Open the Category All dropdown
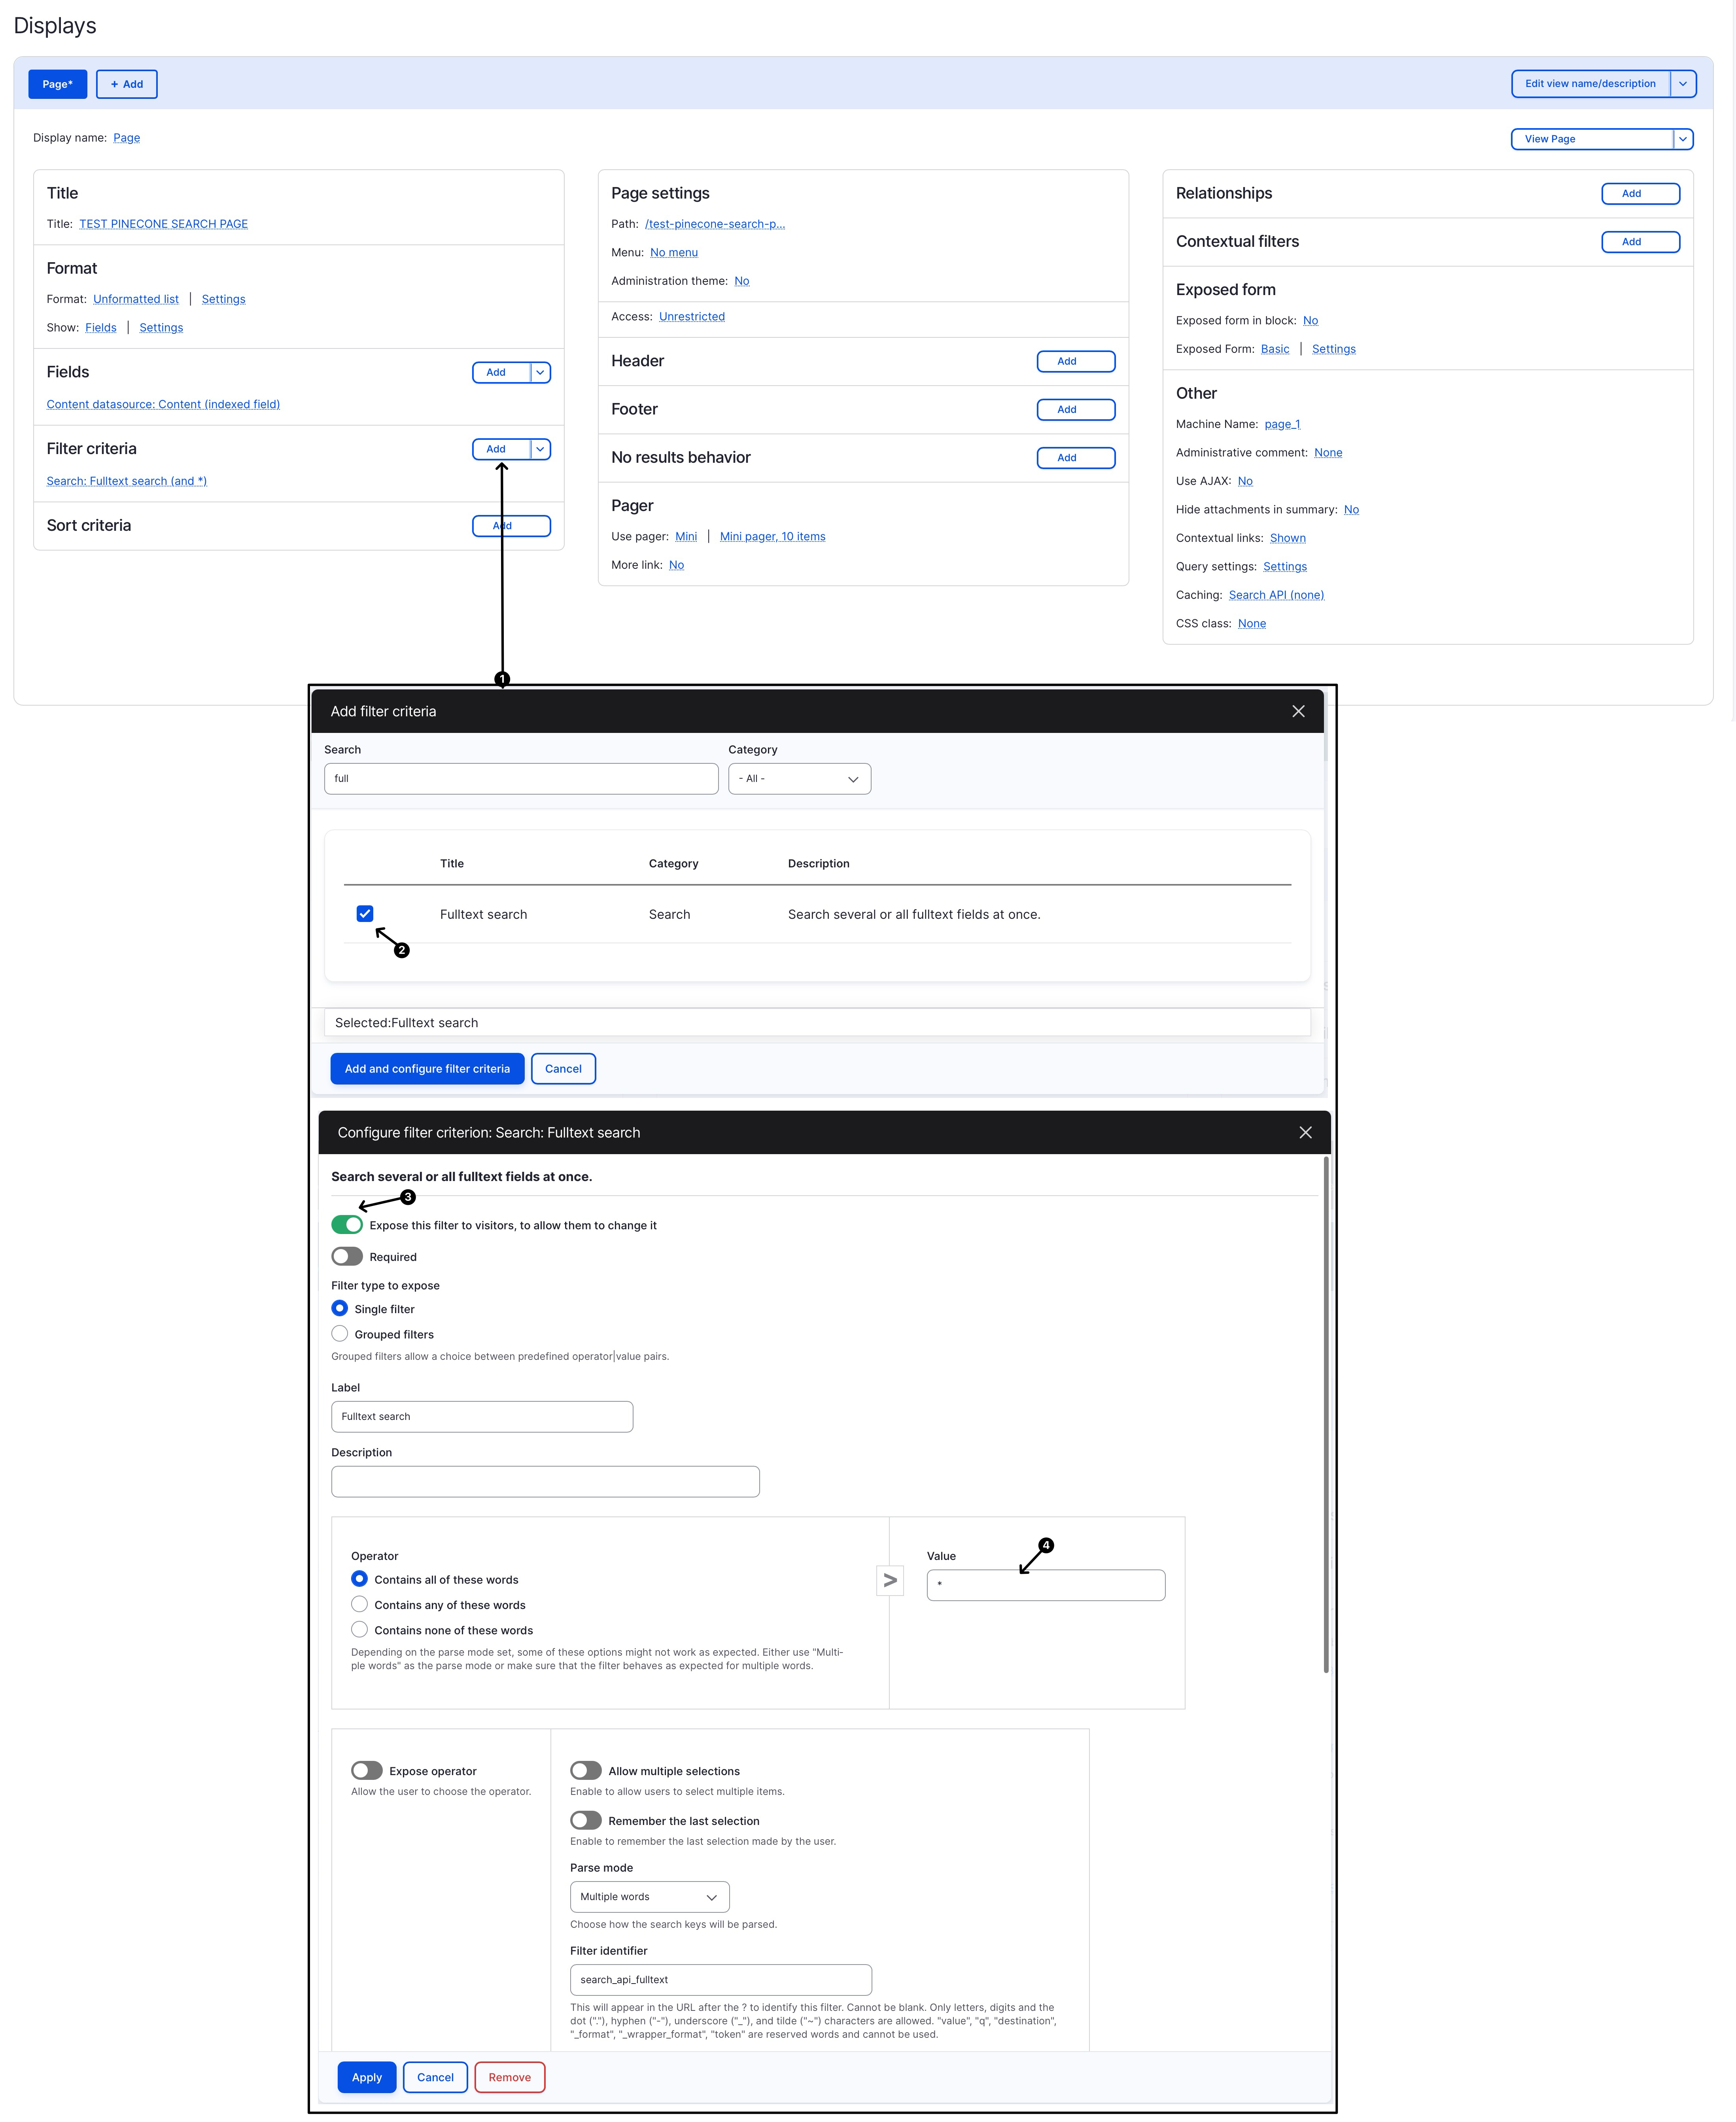The height and width of the screenshot is (2122, 1736). [799, 778]
